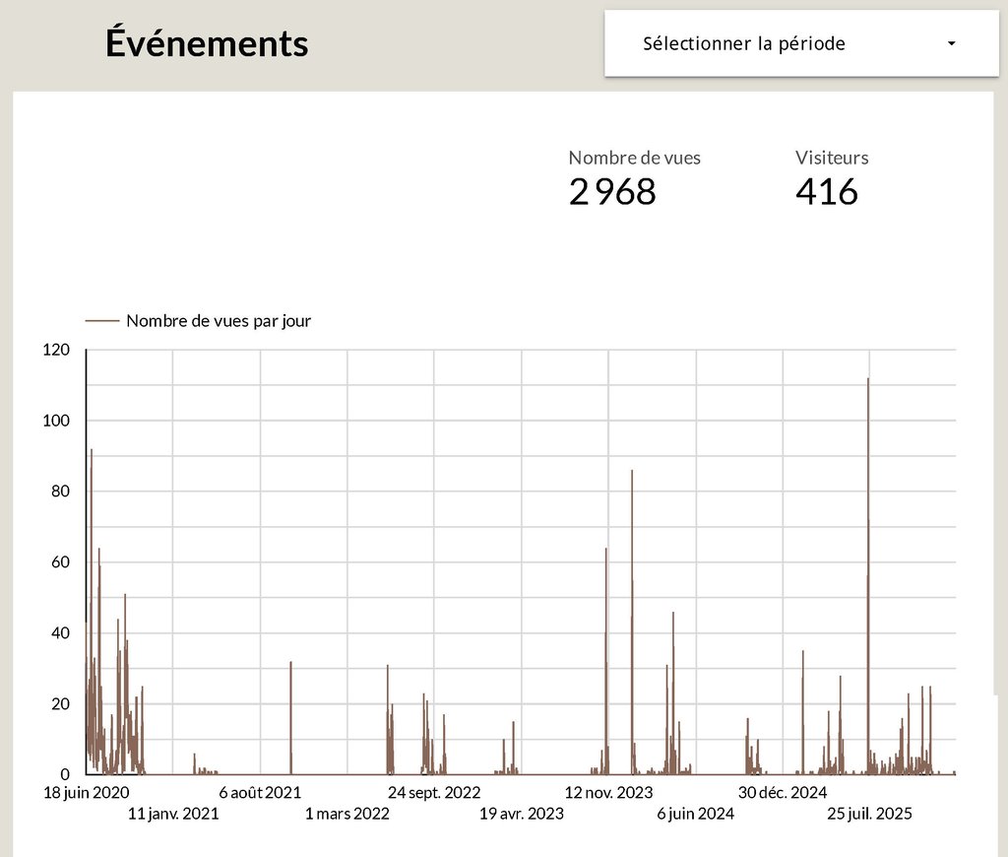Select the "6 août 2021" axis label
Image resolution: width=1008 pixels, height=857 pixels.
pyautogui.click(x=260, y=793)
